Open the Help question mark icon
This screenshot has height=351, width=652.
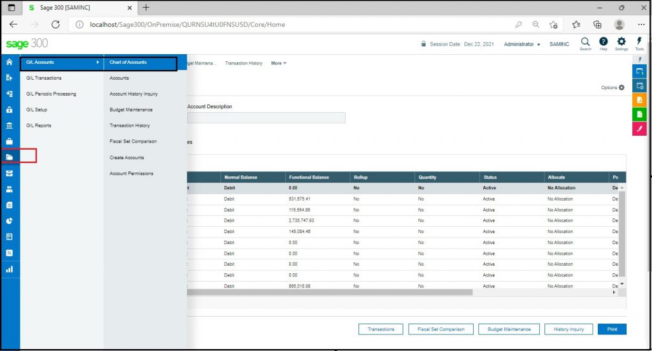[x=603, y=43]
